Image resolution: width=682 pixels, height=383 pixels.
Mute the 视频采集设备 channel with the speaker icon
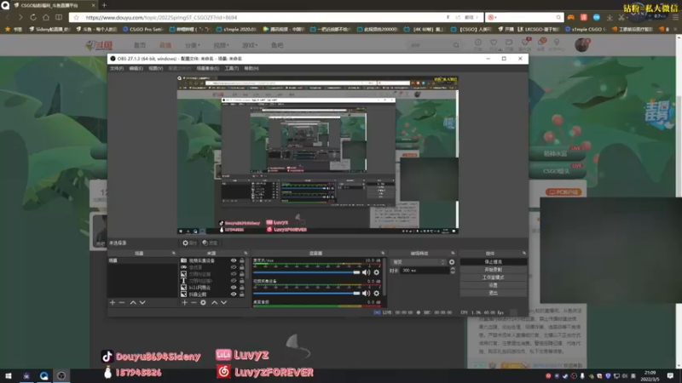(367, 294)
